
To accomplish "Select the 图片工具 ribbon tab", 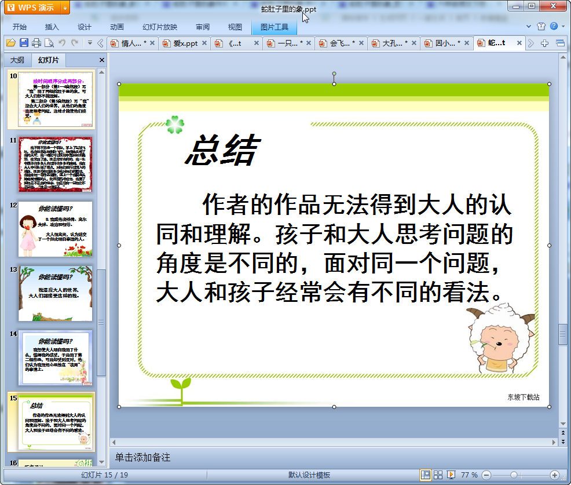I will pos(274,27).
